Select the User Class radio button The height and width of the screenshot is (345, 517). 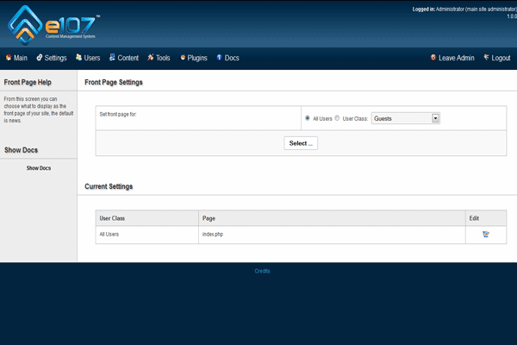pyautogui.click(x=337, y=118)
